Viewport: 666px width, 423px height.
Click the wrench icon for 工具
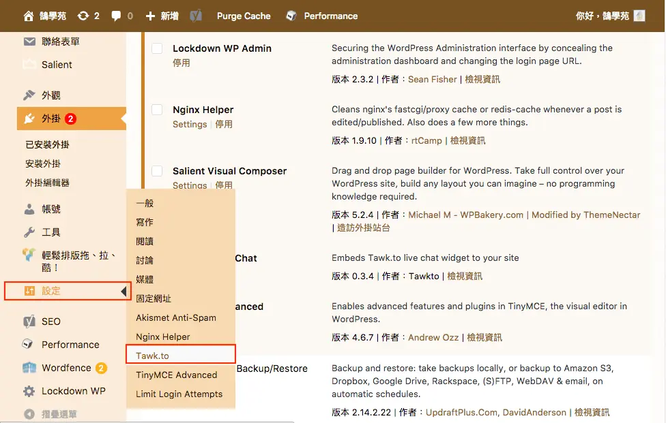29,232
